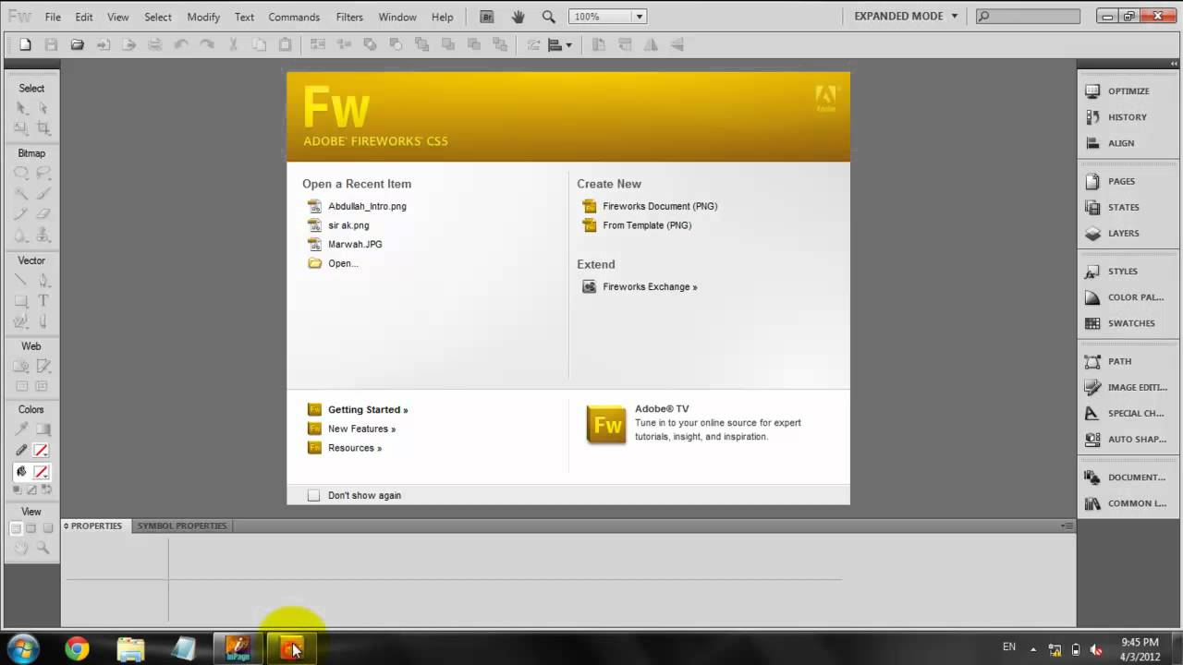Select the Zoom tool in Tools panel
The height and width of the screenshot is (665, 1183).
[43, 548]
